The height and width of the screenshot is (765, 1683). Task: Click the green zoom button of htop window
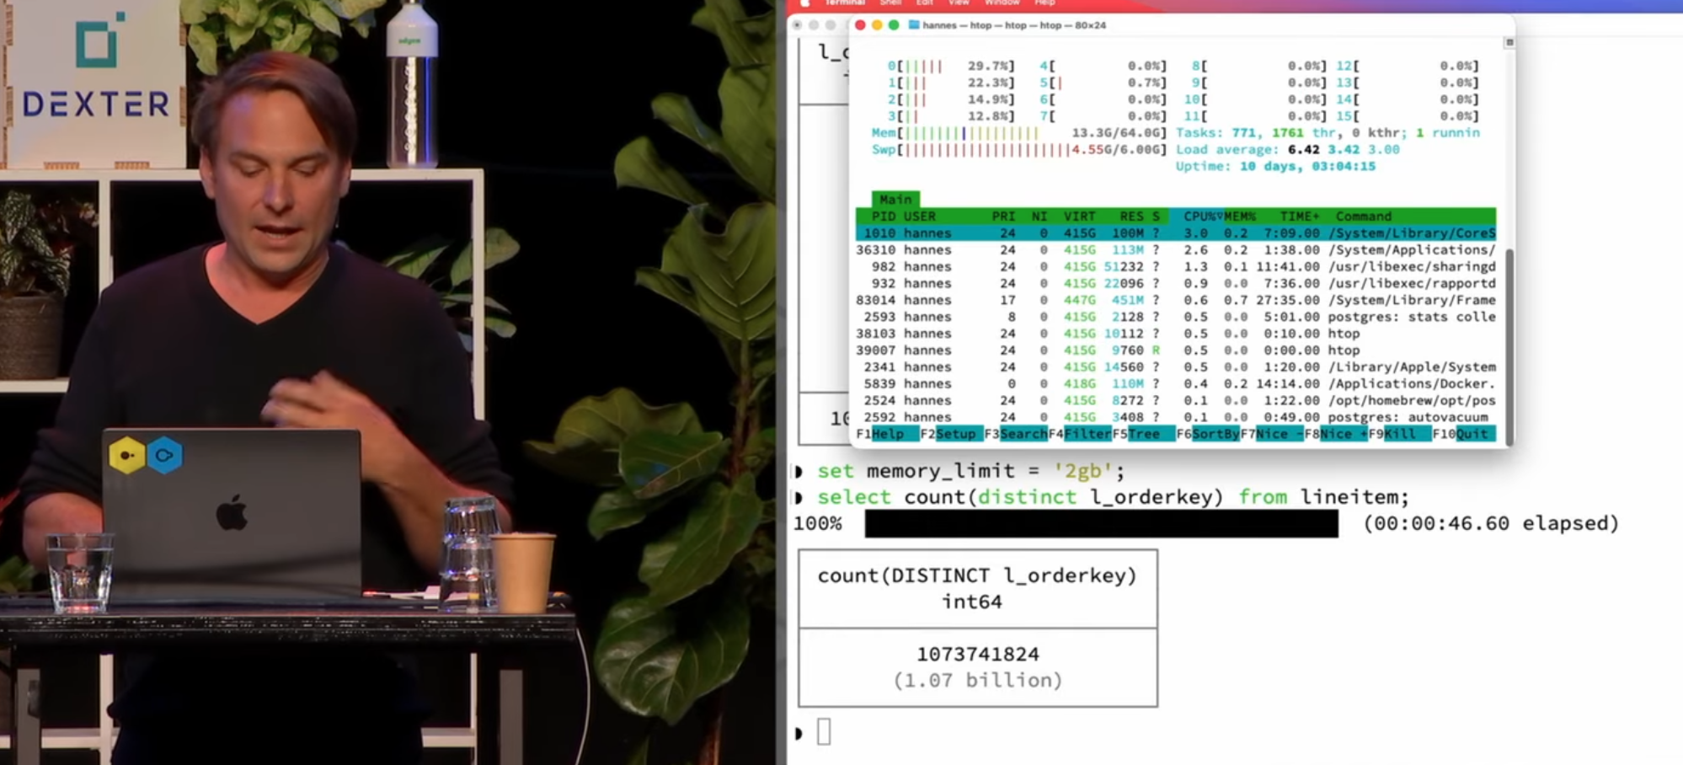click(894, 25)
